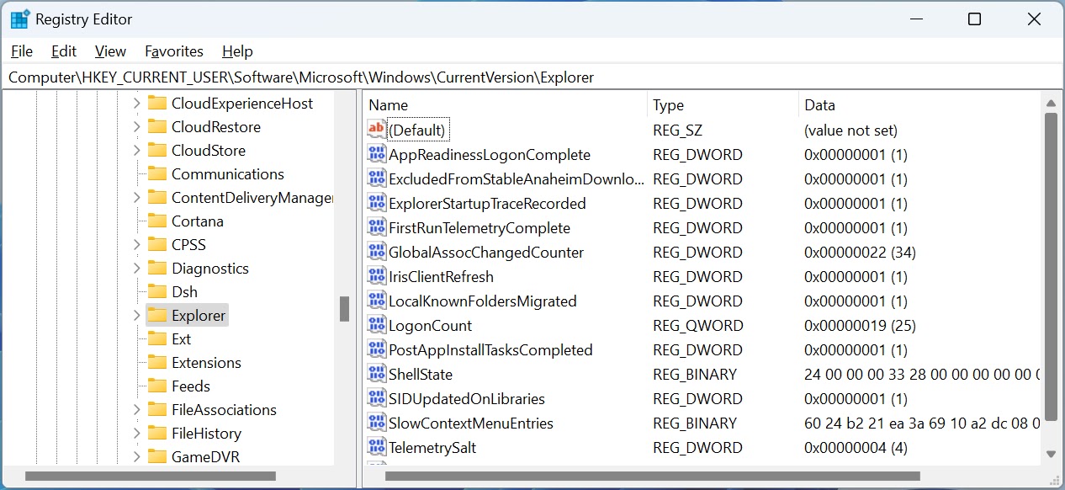This screenshot has width=1065, height=490.
Task: Click the ShellState binary value icon
Action: 376,374
